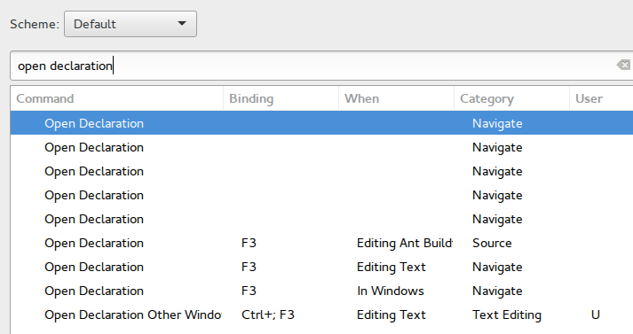Clear the search filter with the erase icon
Image resolution: width=633 pixels, height=334 pixels.
[623, 65]
